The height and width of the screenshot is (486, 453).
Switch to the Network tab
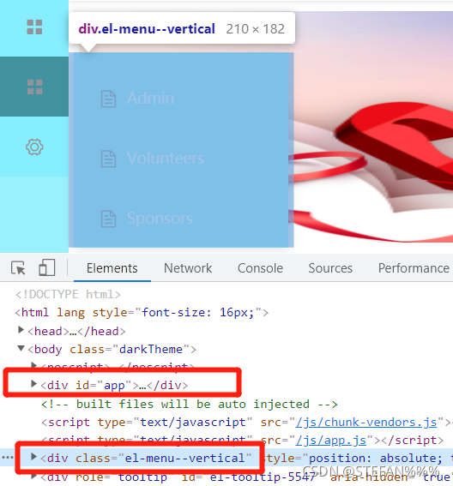tap(188, 268)
